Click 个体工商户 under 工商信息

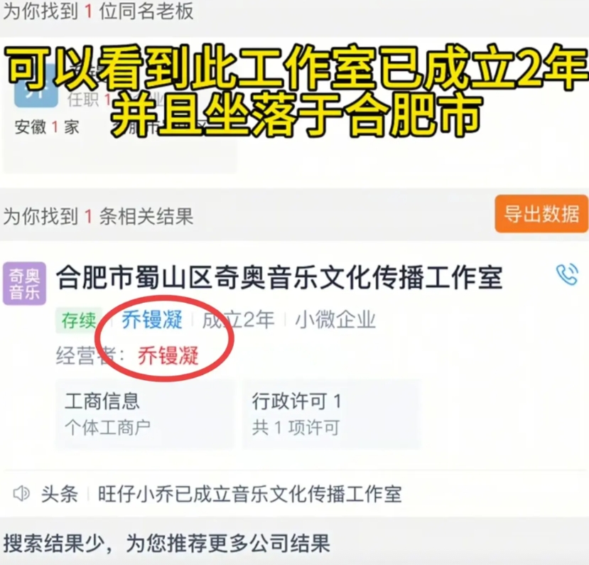(x=107, y=428)
